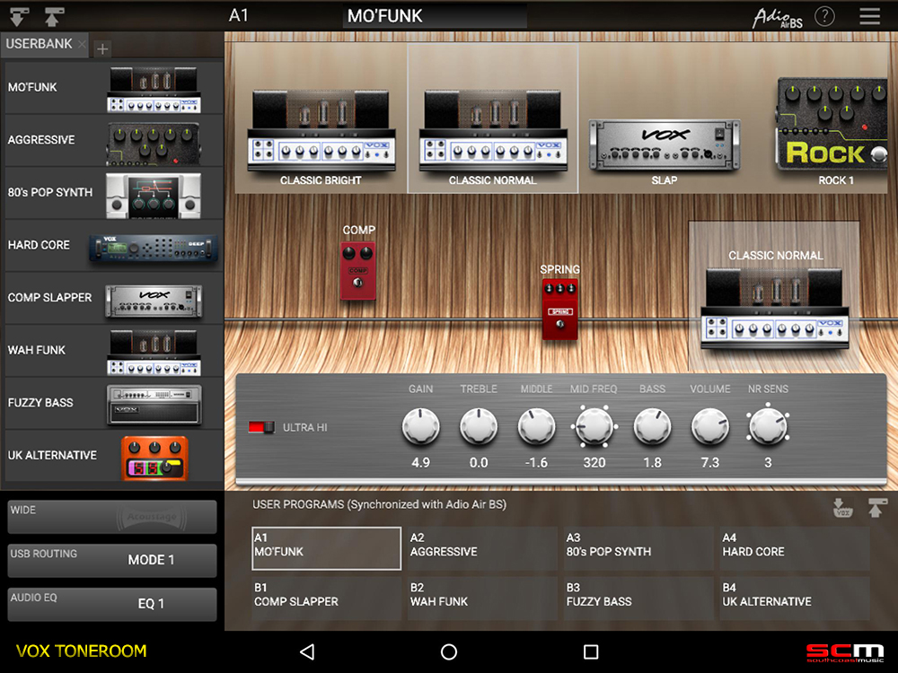Select user program B2 WAH FUNK
The width and height of the screenshot is (898, 673).
[483, 598]
